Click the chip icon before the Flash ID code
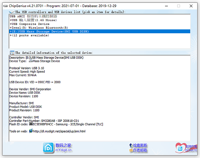Viewport: 200px width, 158px height. [31, 124]
